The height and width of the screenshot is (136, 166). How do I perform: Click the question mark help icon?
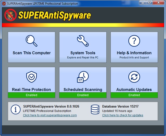click(x=134, y=41)
